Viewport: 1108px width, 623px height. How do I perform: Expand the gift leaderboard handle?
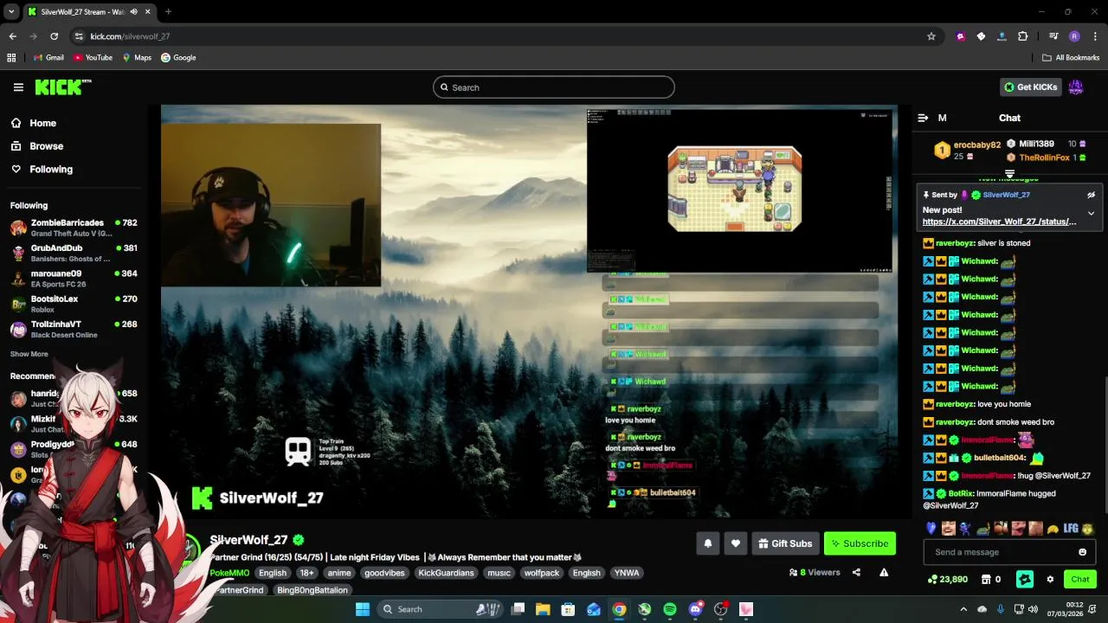pyautogui.click(x=1009, y=174)
